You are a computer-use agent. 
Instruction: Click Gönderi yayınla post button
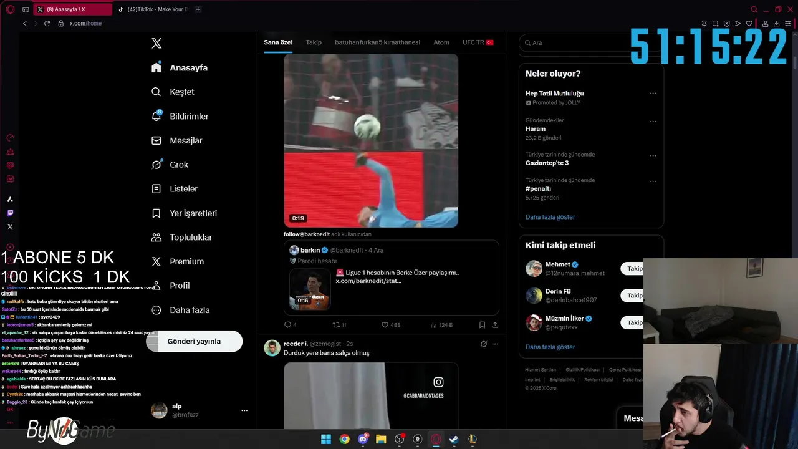[194, 341]
